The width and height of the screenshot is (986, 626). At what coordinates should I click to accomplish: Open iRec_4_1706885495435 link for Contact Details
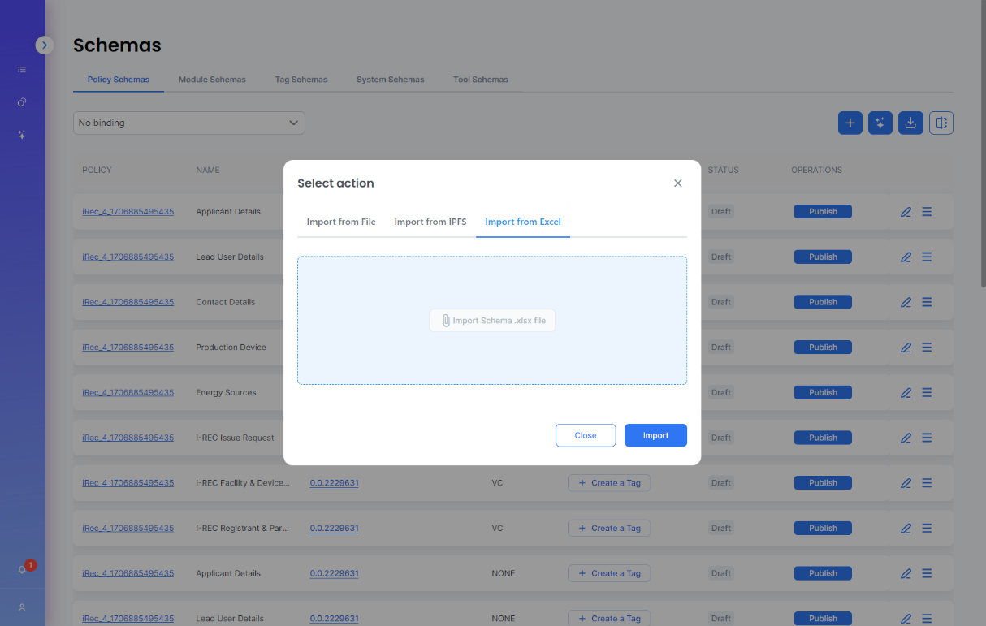click(x=128, y=302)
